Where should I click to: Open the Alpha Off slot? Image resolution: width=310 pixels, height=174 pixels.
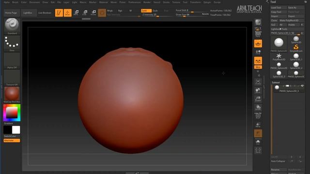tap(12, 61)
